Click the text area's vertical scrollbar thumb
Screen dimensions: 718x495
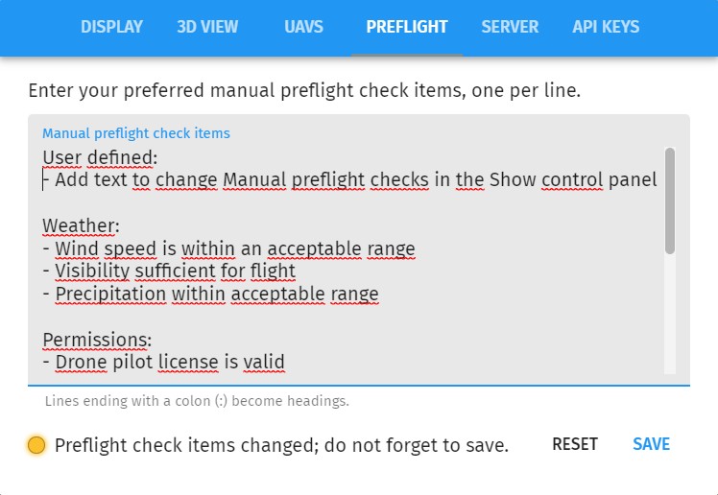[669, 200]
